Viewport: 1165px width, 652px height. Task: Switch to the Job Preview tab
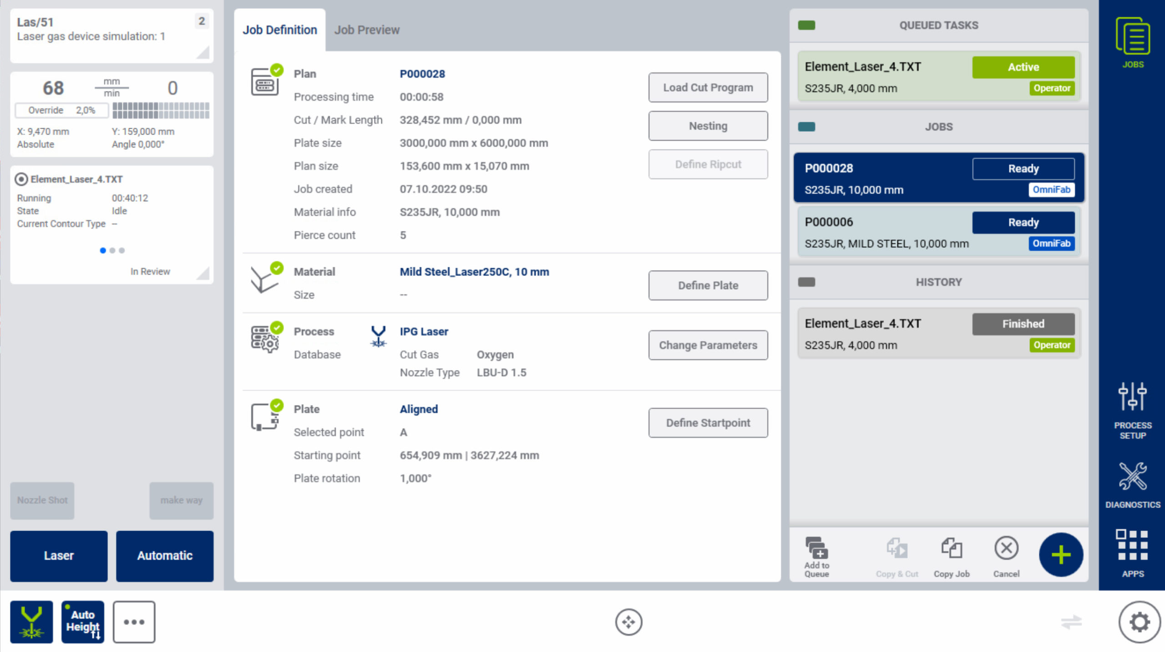[367, 30]
